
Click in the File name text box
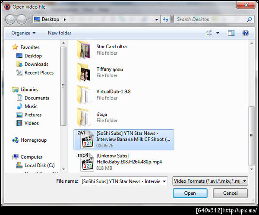pyautogui.click(x=121, y=181)
